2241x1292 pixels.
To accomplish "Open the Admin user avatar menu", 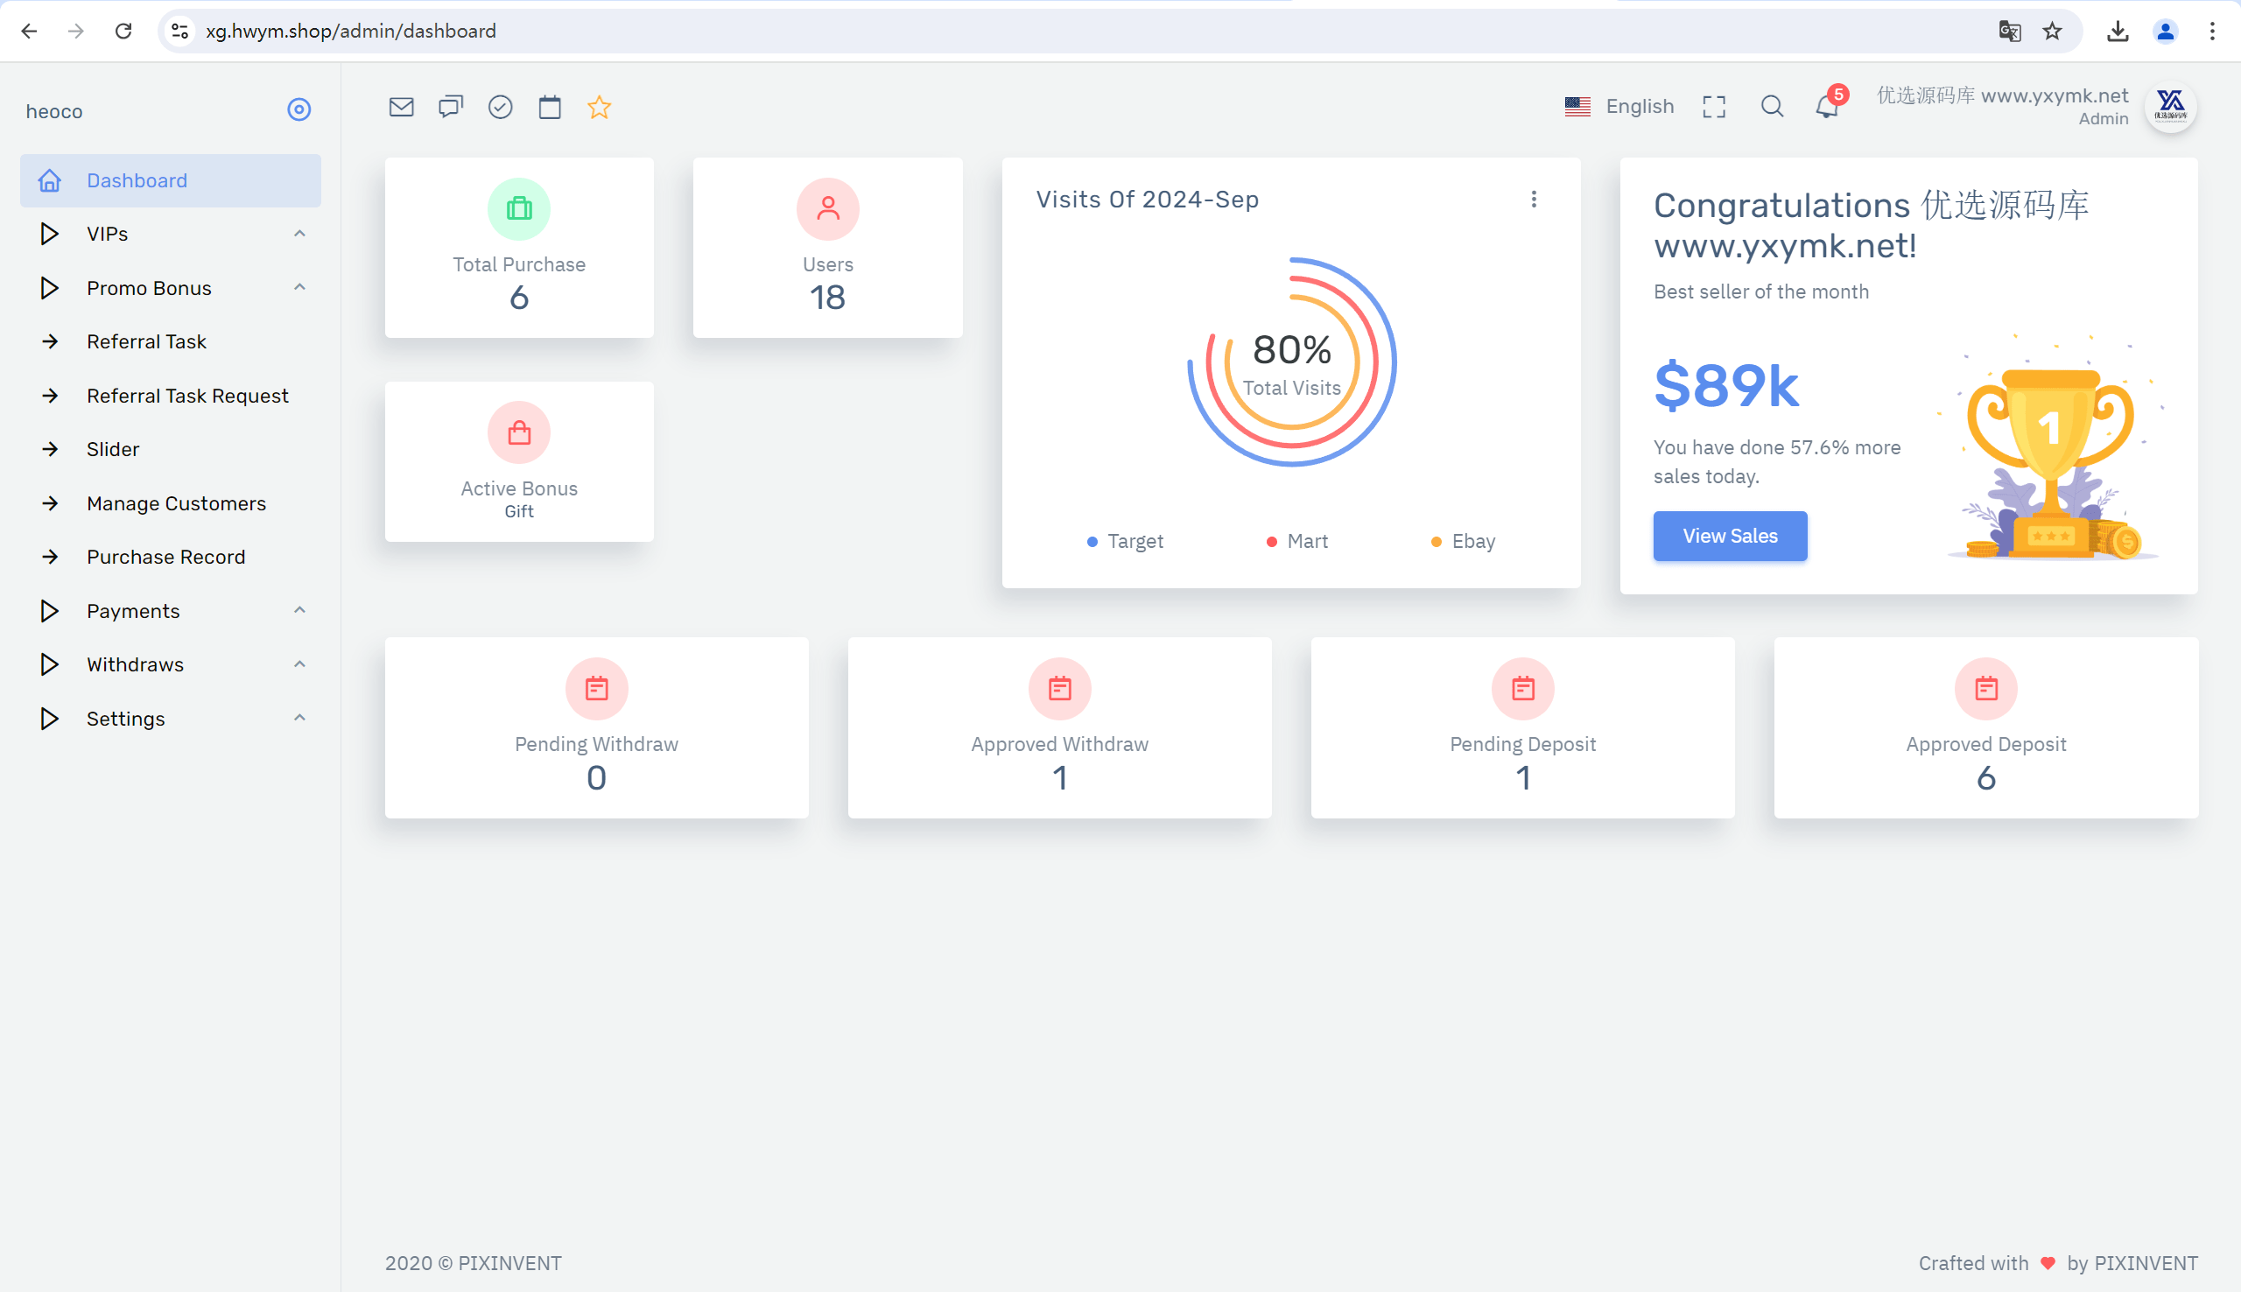I will 2170,107.
